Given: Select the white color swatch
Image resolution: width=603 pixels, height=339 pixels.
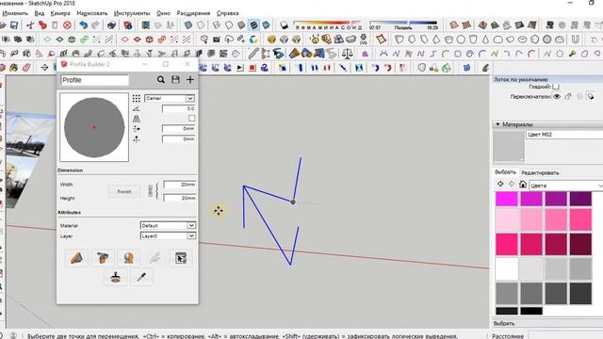Looking at the screenshot, I should tap(507, 268).
